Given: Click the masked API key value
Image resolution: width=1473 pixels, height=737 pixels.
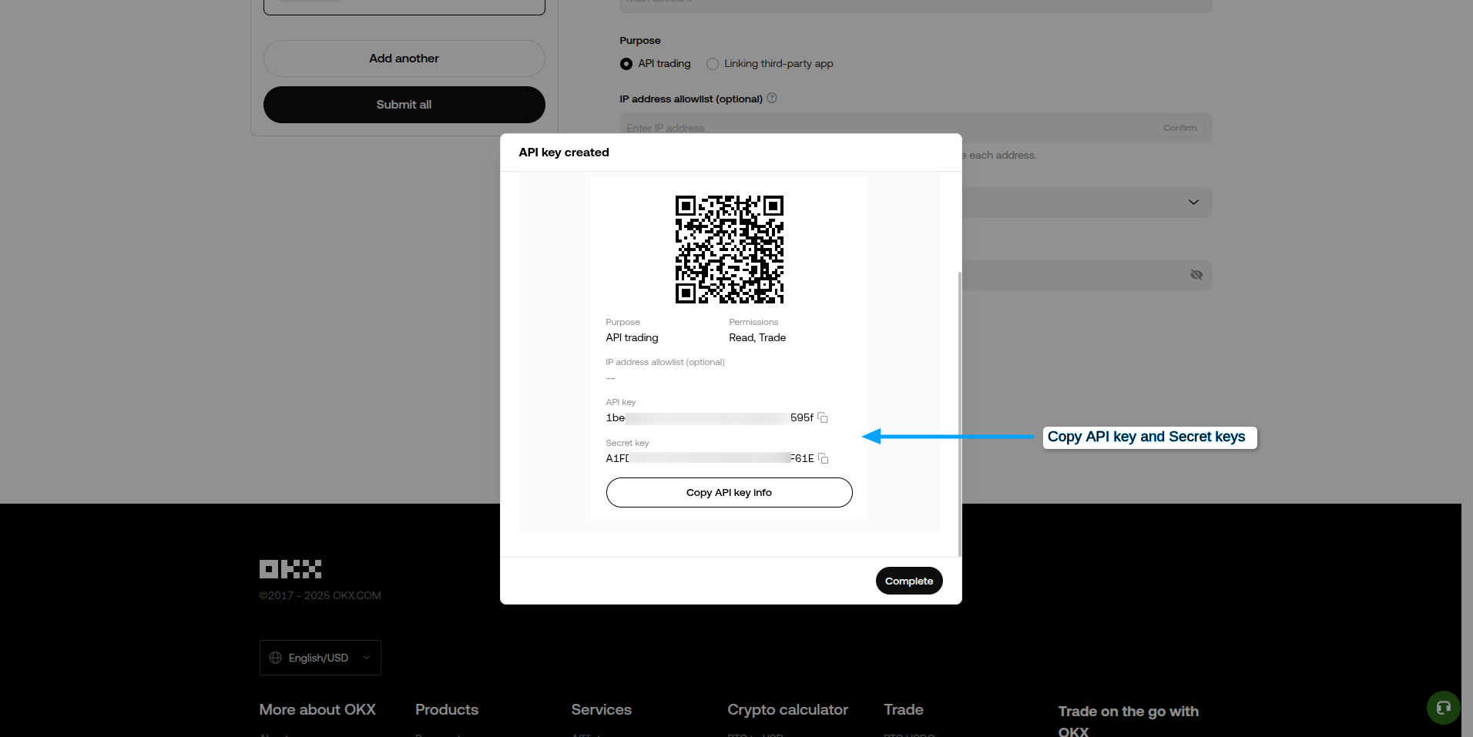Looking at the screenshot, I should [x=710, y=417].
